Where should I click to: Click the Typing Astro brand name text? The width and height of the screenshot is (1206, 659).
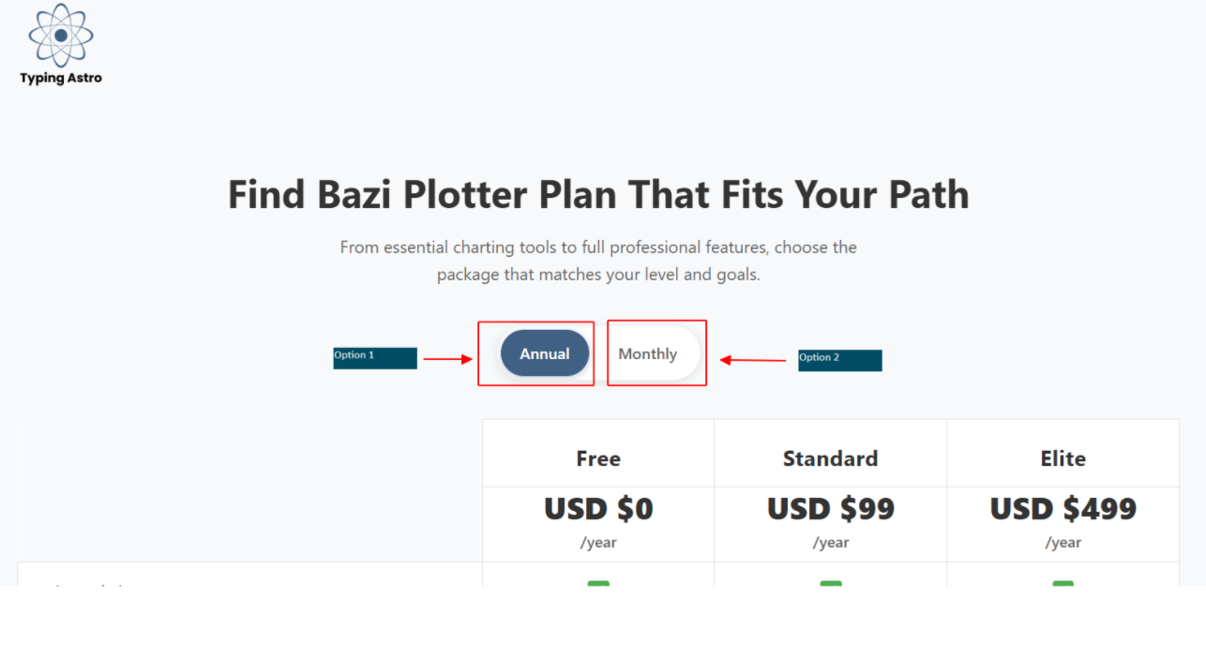click(61, 79)
